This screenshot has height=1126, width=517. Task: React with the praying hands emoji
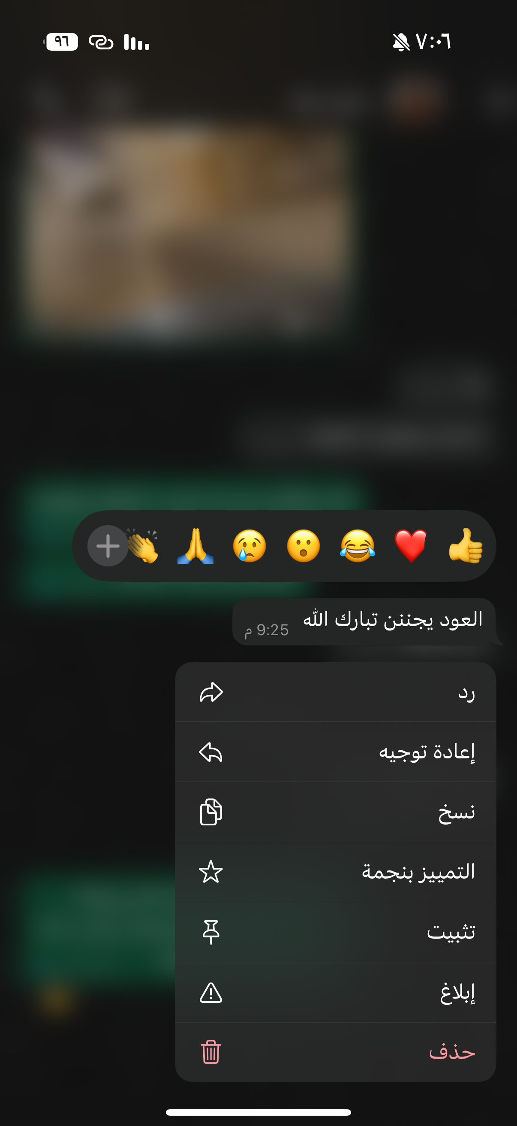coord(195,545)
